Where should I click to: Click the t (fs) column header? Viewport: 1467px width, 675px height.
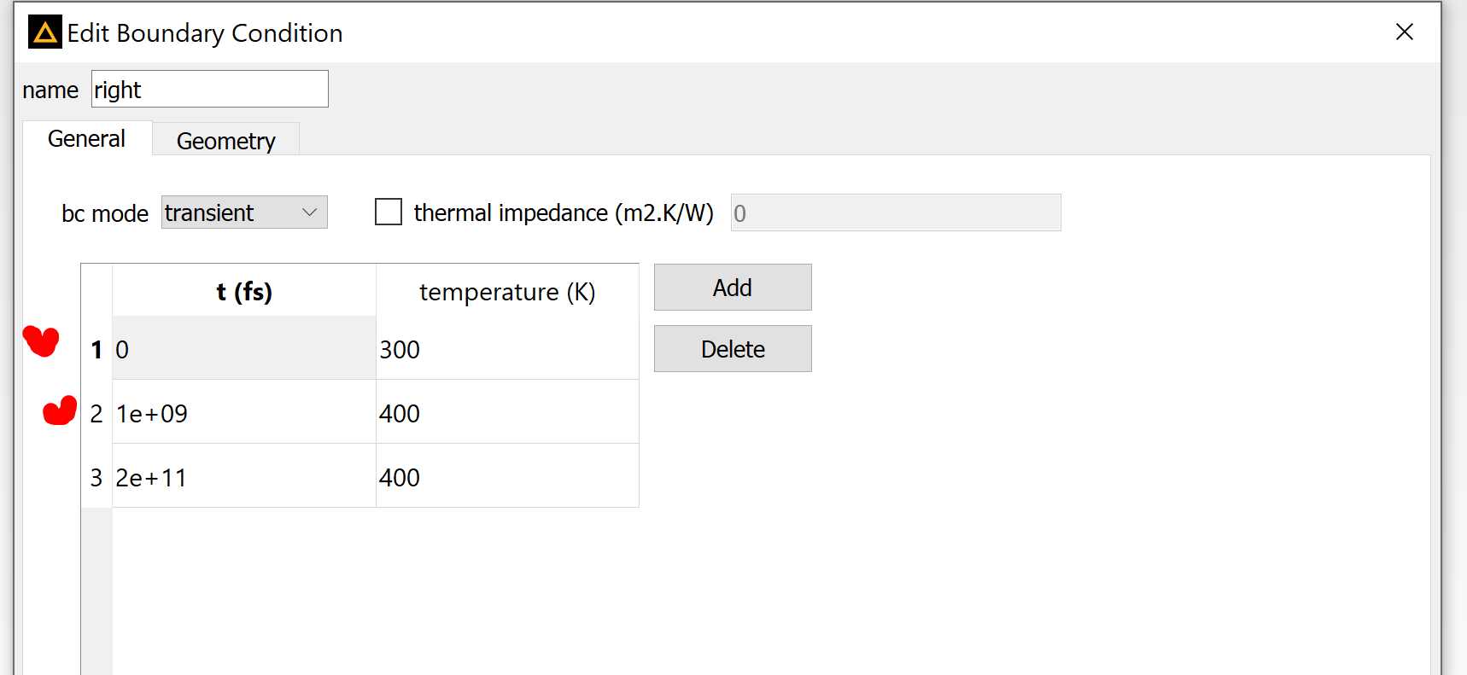(244, 291)
